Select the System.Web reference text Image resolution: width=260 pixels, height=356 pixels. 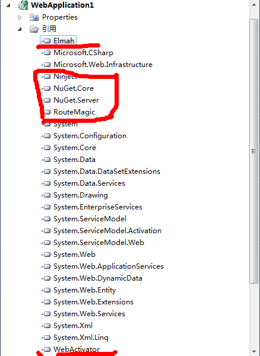click(74, 255)
